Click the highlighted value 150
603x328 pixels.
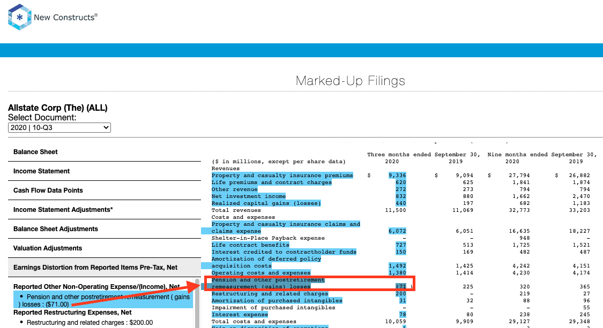pos(401,252)
